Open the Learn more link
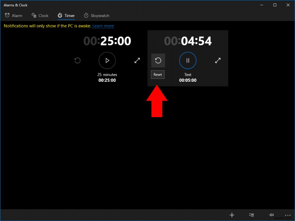 [x=103, y=26]
